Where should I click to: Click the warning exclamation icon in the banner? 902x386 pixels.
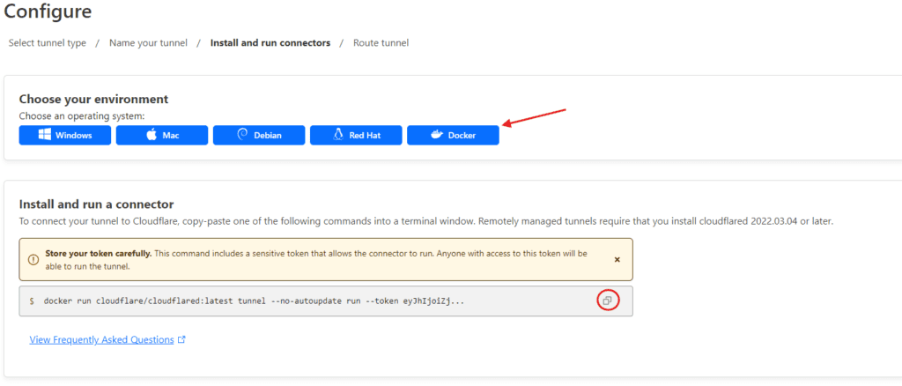pyautogui.click(x=33, y=259)
